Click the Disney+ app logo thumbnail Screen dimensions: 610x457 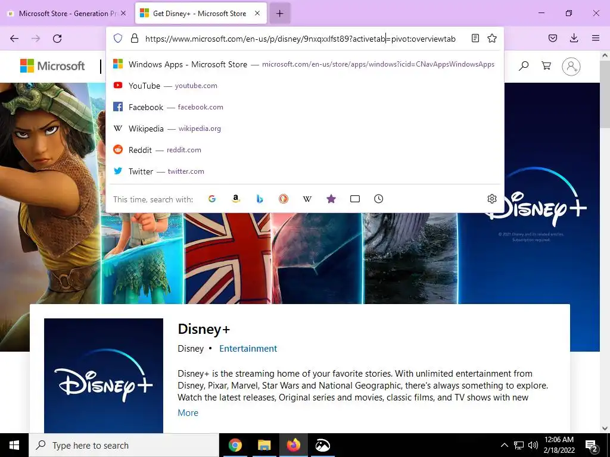(x=104, y=375)
